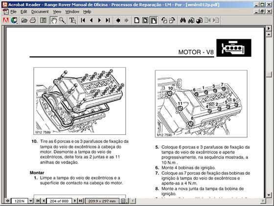
Task: Open the Window menu
Action: pos(72,12)
